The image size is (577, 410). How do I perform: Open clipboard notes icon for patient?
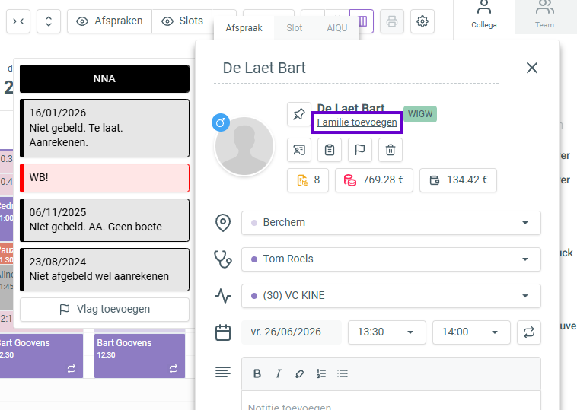(330, 150)
